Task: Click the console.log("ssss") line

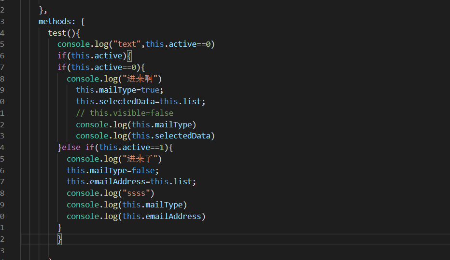Action: [x=111, y=193]
